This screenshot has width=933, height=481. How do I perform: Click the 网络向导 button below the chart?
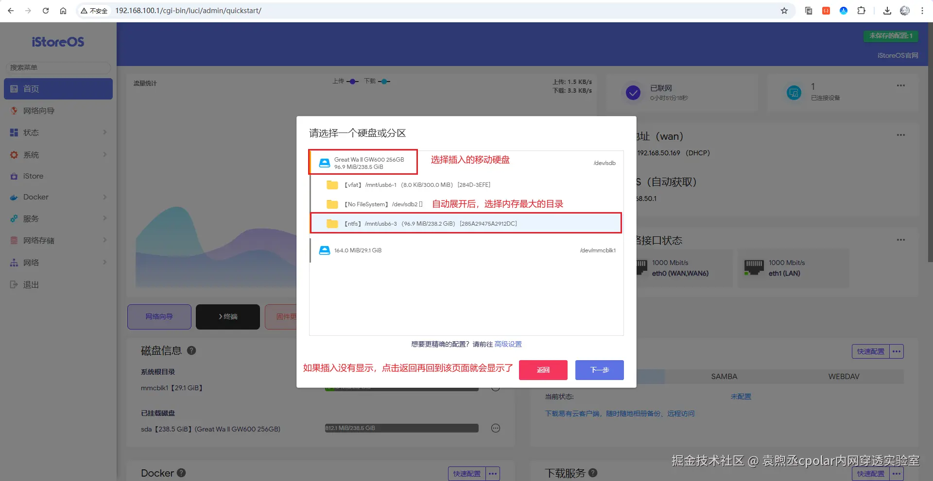pyautogui.click(x=159, y=316)
